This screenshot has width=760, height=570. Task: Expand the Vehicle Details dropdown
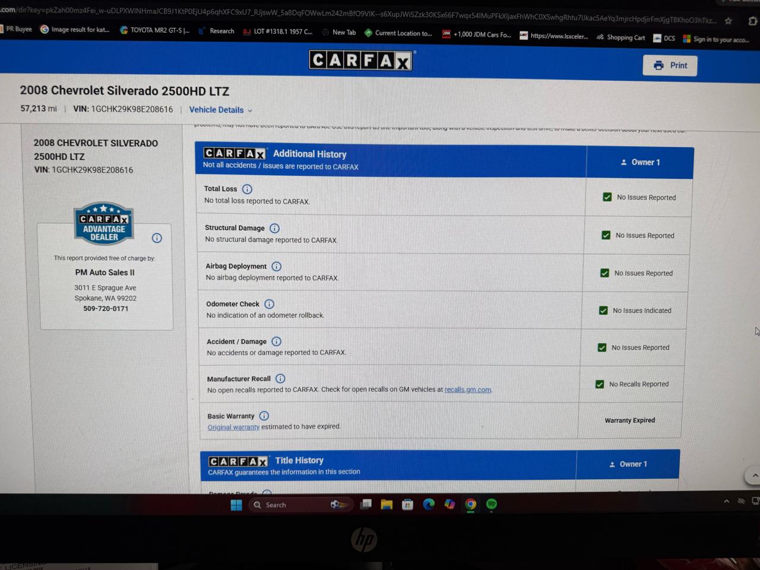(221, 110)
